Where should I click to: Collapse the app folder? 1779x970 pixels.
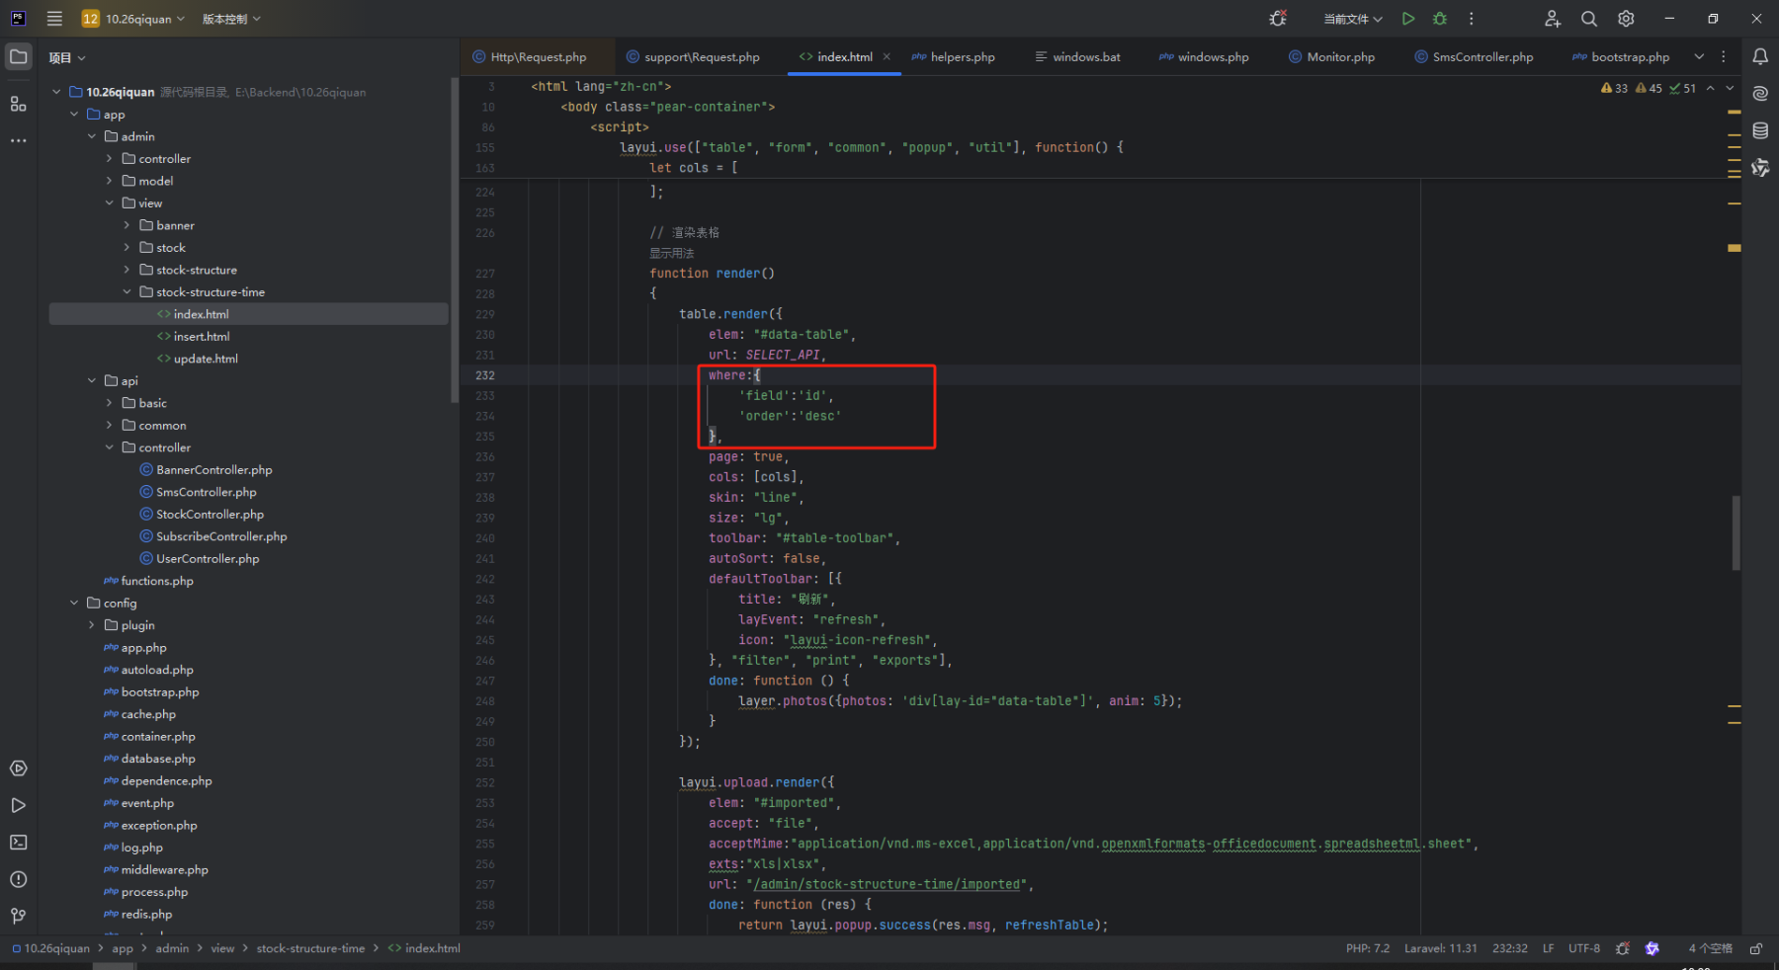tap(74, 115)
